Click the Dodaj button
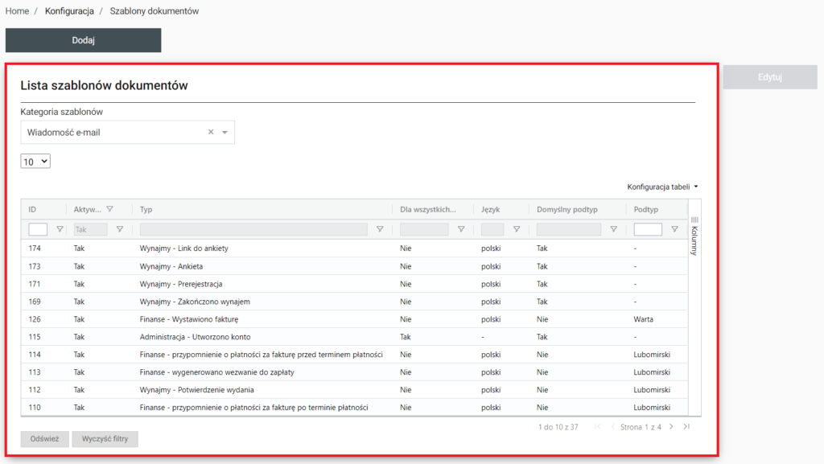The image size is (824, 464). [84, 40]
